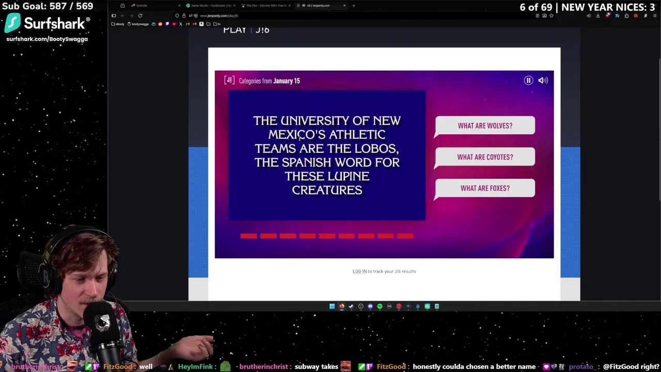Open a new browser tab
The image size is (661, 372).
click(x=354, y=6)
